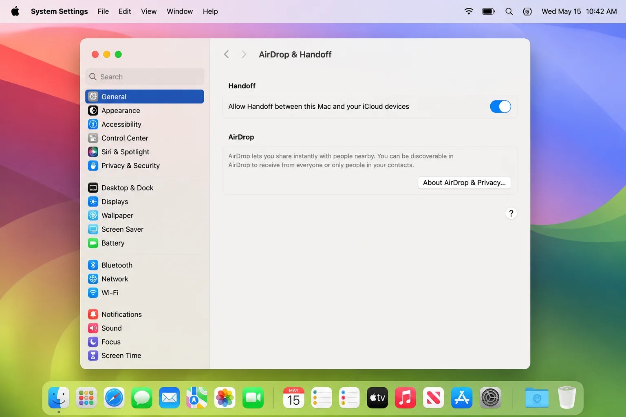Open Desktop & Dock settings
Image resolution: width=626 pixels, height=417 pixels.
click(144, 188)
